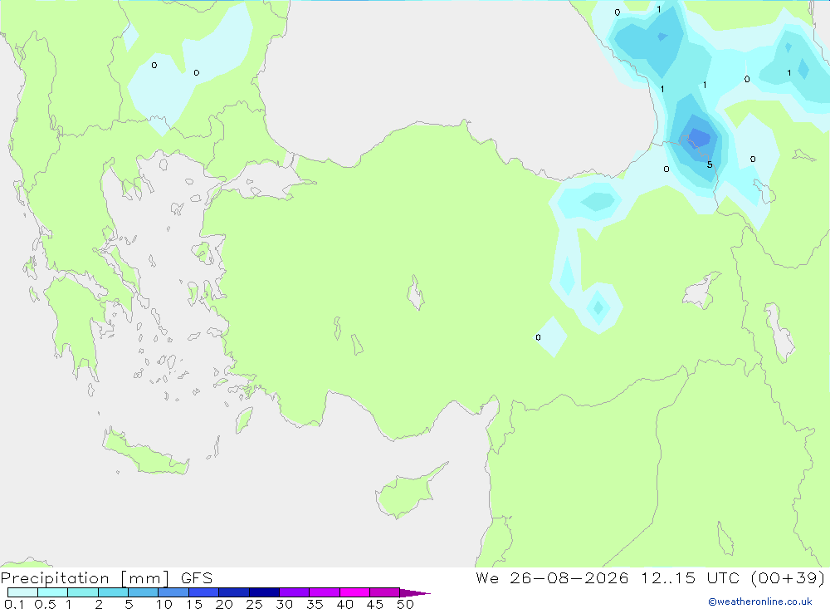Screen dimensions: 830x609
Task: Select the 45–50 mm legend swatch
Action: tap(385, 592)
